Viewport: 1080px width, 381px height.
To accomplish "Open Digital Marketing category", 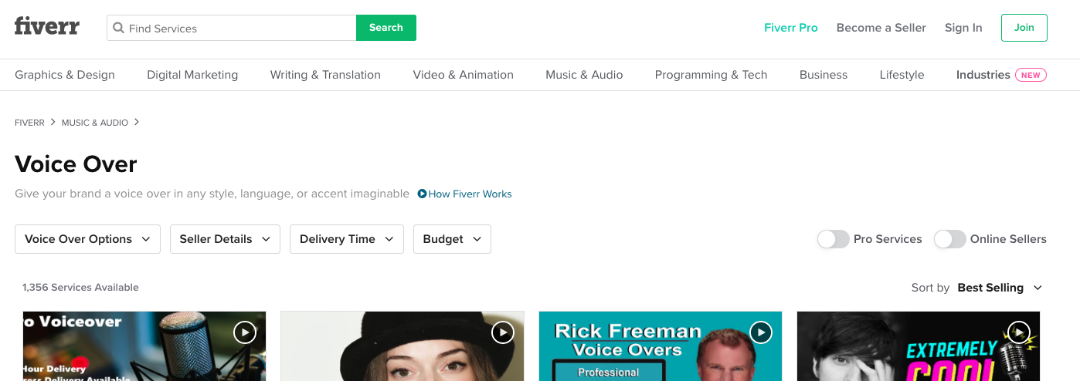I will tap(192, 75).
